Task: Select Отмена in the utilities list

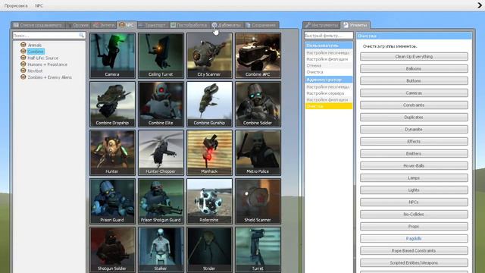Action: (328, 66)
